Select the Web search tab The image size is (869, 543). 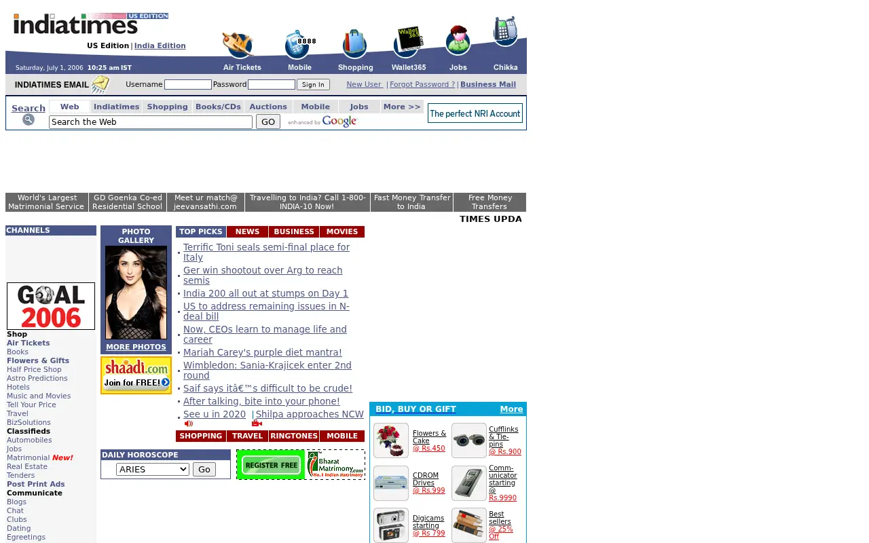(x=69, y=107)
